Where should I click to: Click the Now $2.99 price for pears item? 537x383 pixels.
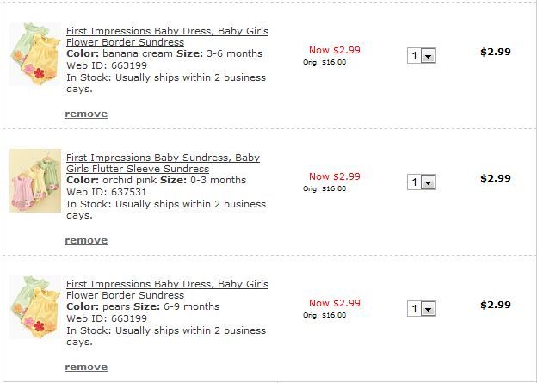(334, 303)
